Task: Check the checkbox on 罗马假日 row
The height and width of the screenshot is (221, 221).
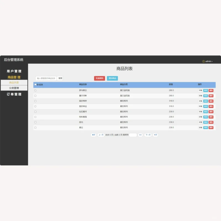Action: click(35, 90)
